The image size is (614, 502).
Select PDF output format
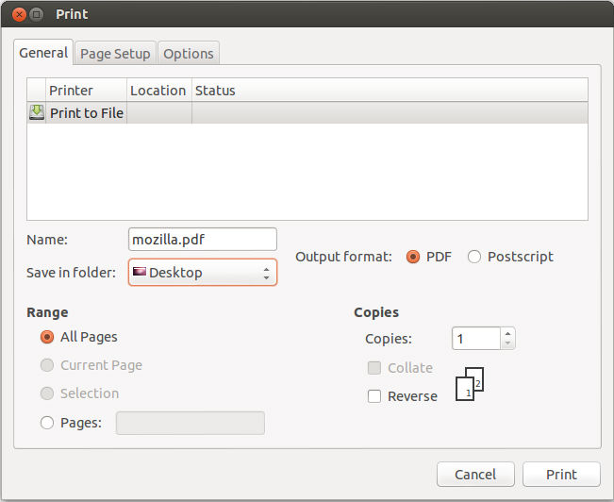pyautogui.click(x=413, y=257)
